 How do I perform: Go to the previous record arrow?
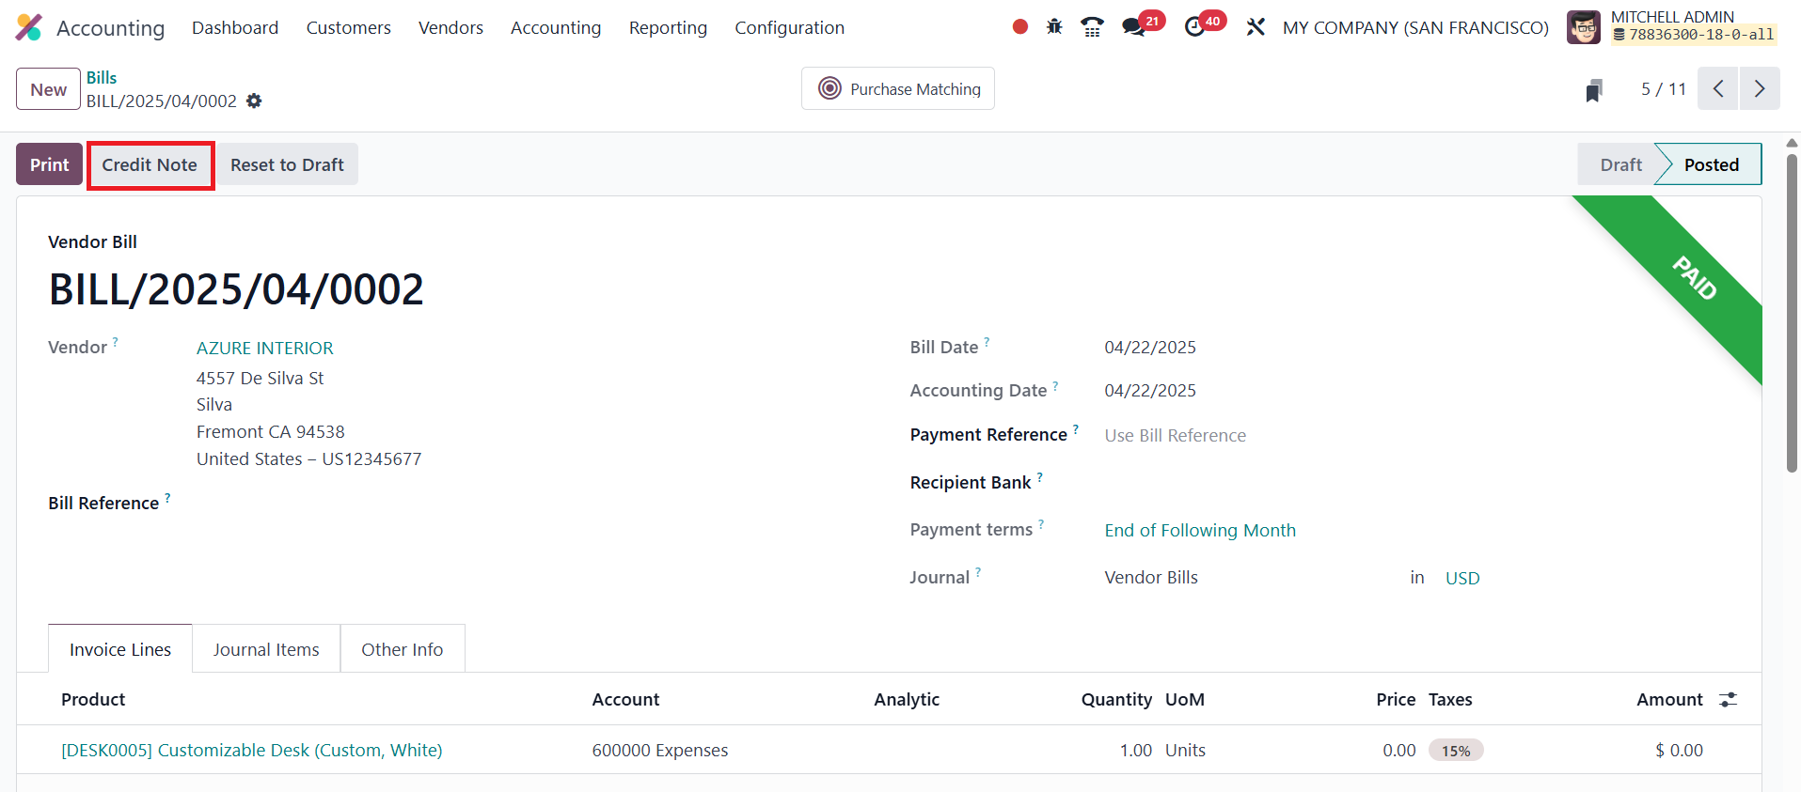tap(1717, 89)
